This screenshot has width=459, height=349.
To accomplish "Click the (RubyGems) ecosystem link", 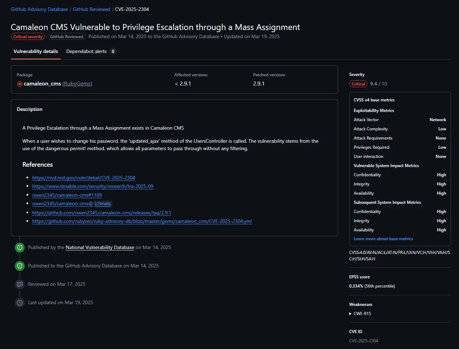I will click(x=77, y=84).
